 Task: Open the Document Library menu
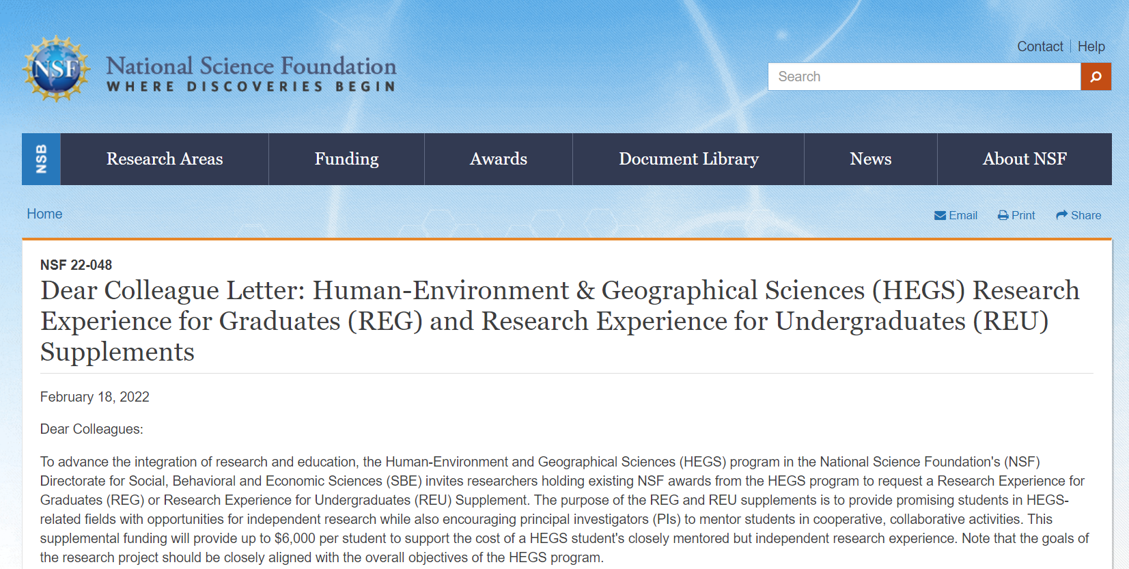coord(688,159)
